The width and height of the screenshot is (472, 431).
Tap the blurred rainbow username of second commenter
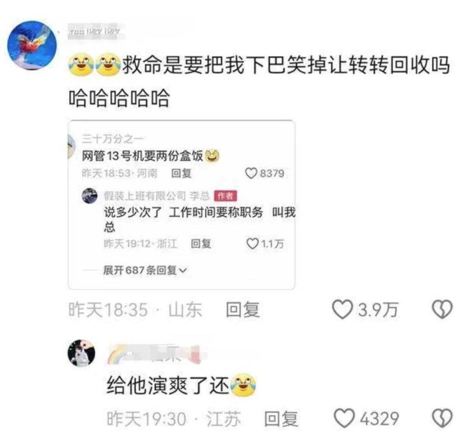click(x=154, y=354)
